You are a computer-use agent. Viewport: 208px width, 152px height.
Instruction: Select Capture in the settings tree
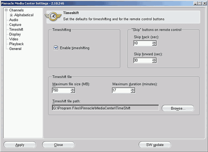(15, 25)
